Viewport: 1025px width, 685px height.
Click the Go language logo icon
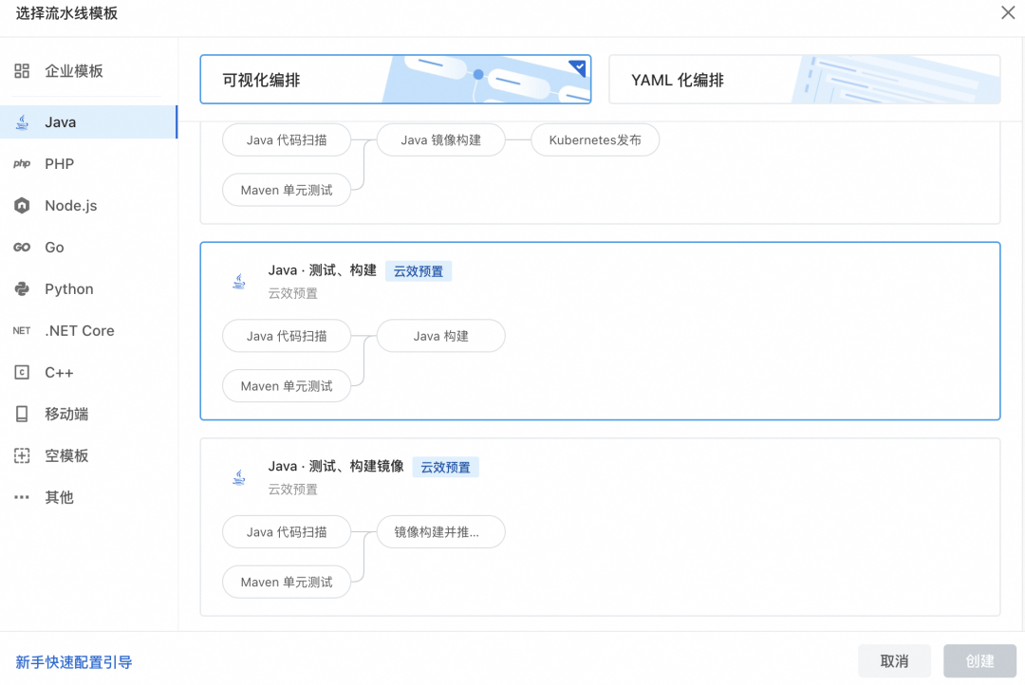(22, 248)
